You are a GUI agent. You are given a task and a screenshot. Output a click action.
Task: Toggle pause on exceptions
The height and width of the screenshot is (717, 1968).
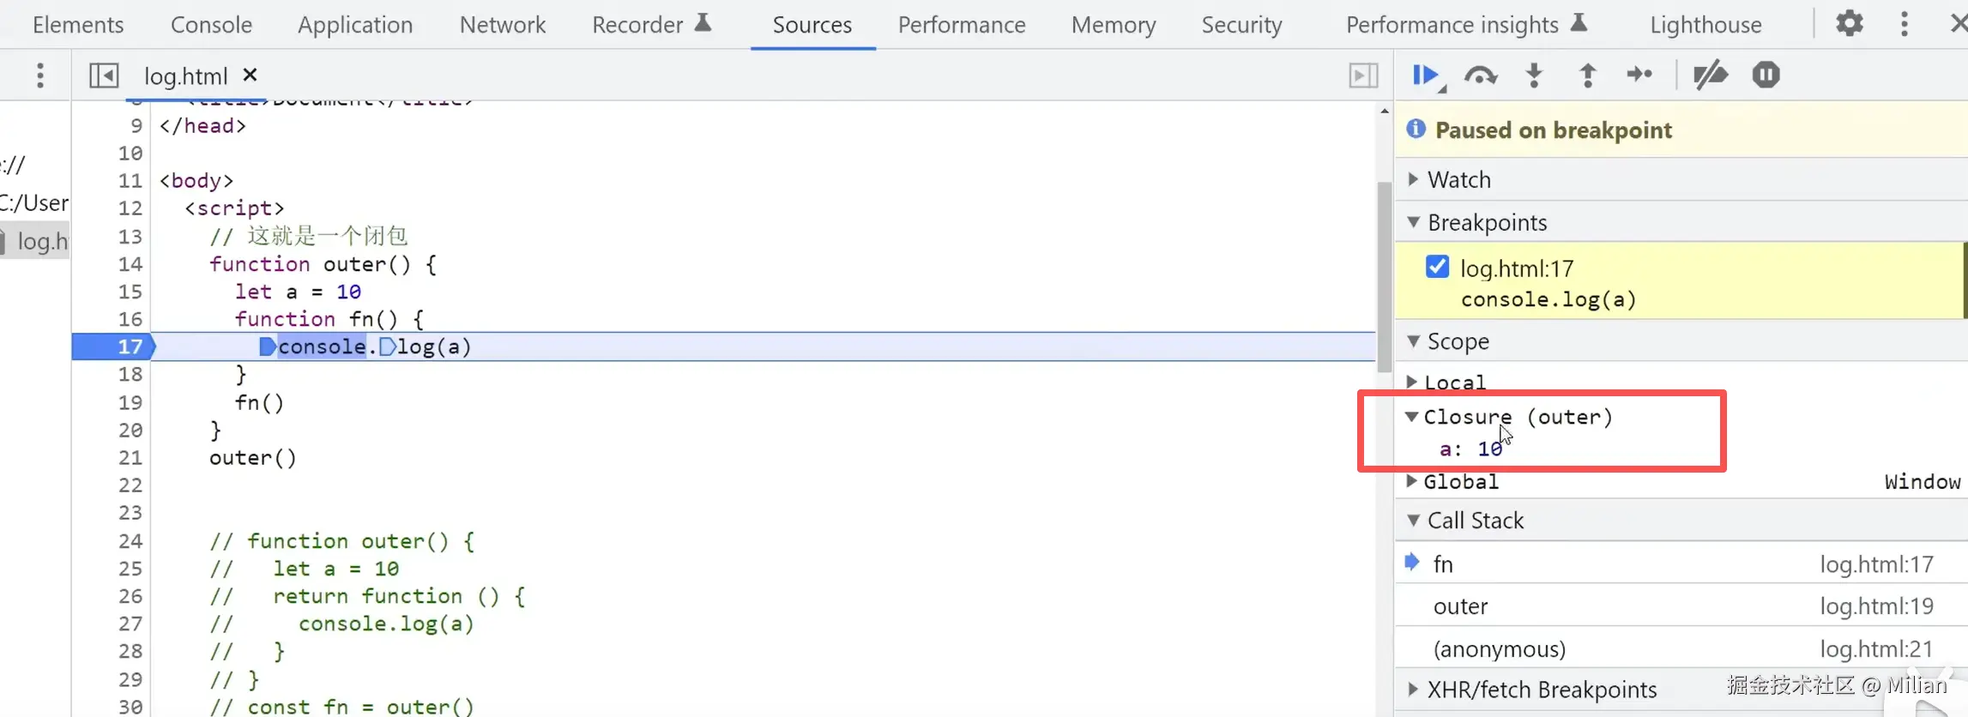pos(1766,75)
